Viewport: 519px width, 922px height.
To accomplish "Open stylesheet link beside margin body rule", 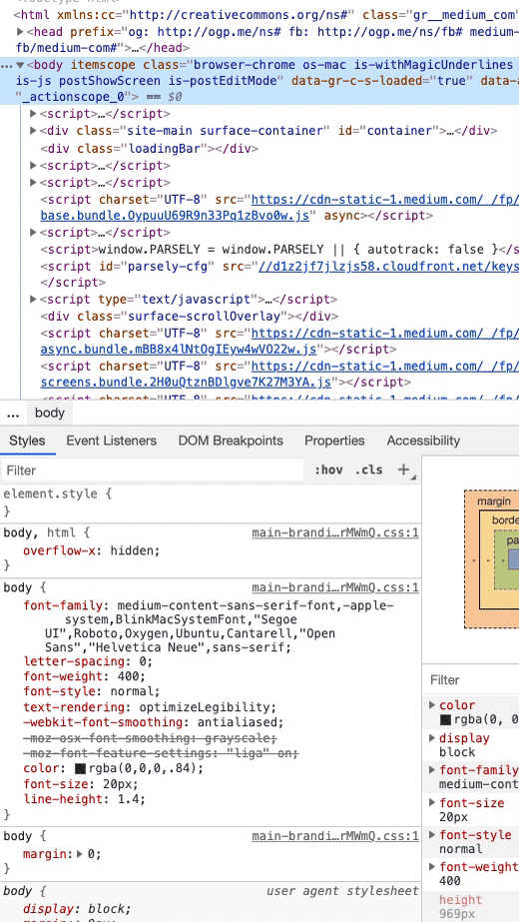I will pos(335,835).
